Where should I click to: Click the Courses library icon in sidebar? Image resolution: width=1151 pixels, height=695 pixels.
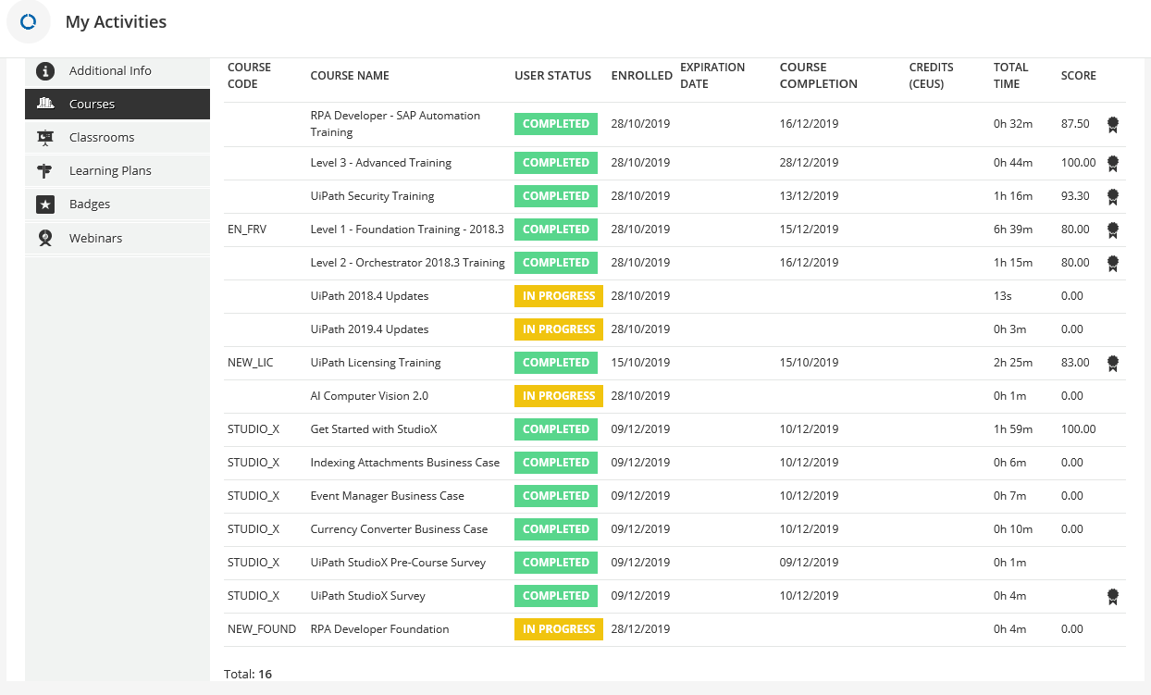[45, 104]
